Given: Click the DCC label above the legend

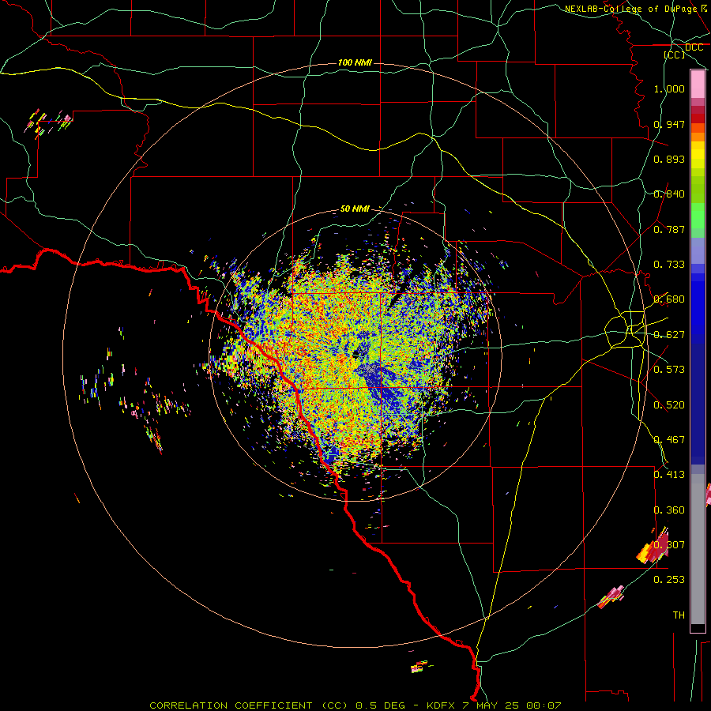Looking at the screenshot, I should 694,47.
